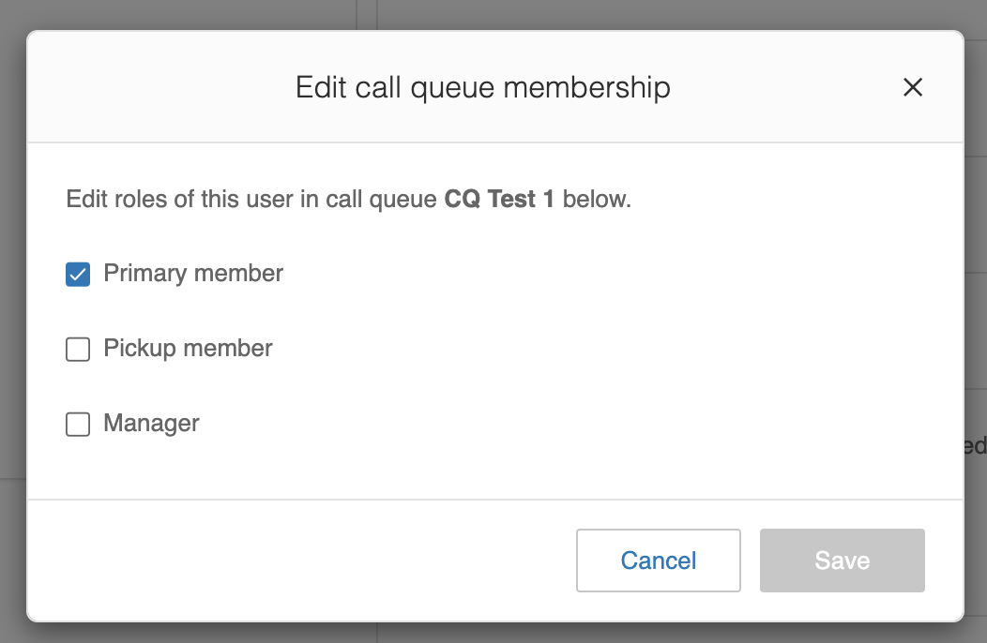This screenshot has height=643, width=987.
Task: Uncheck the Primary member checkbox
Action: click(x=78, y=274)
